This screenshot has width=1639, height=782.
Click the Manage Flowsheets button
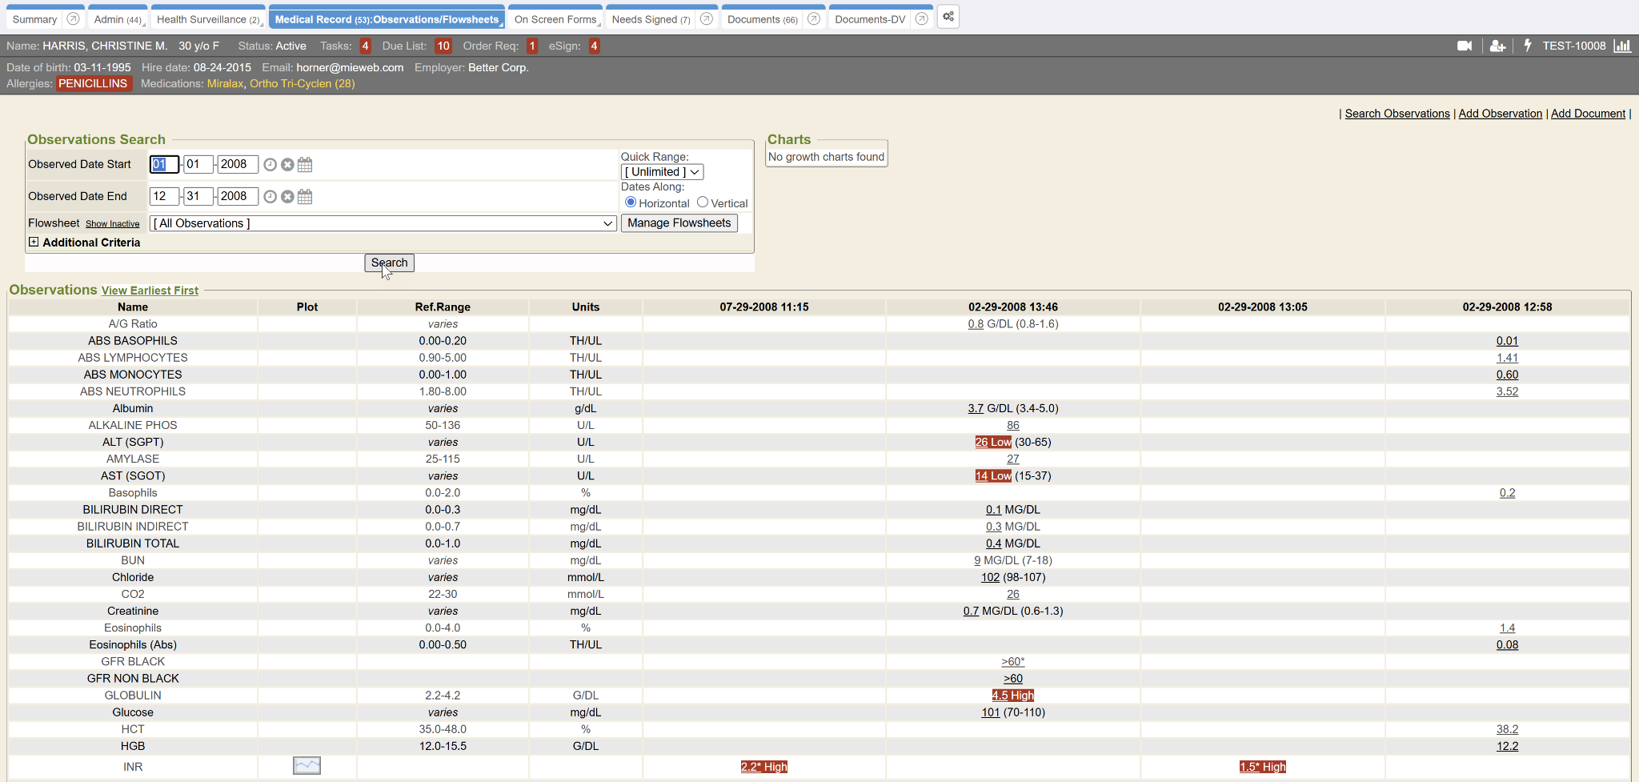tap(679, 223)
